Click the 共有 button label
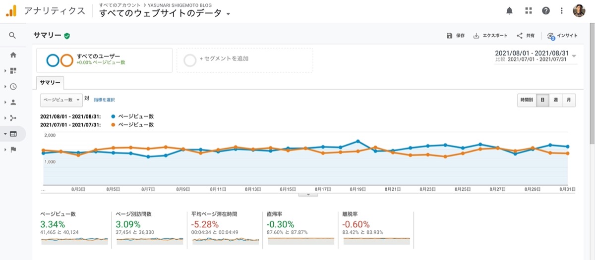Image resolution: width=595 pixels, height=260 pixels. pyautogui.click(x=531, y=36)
